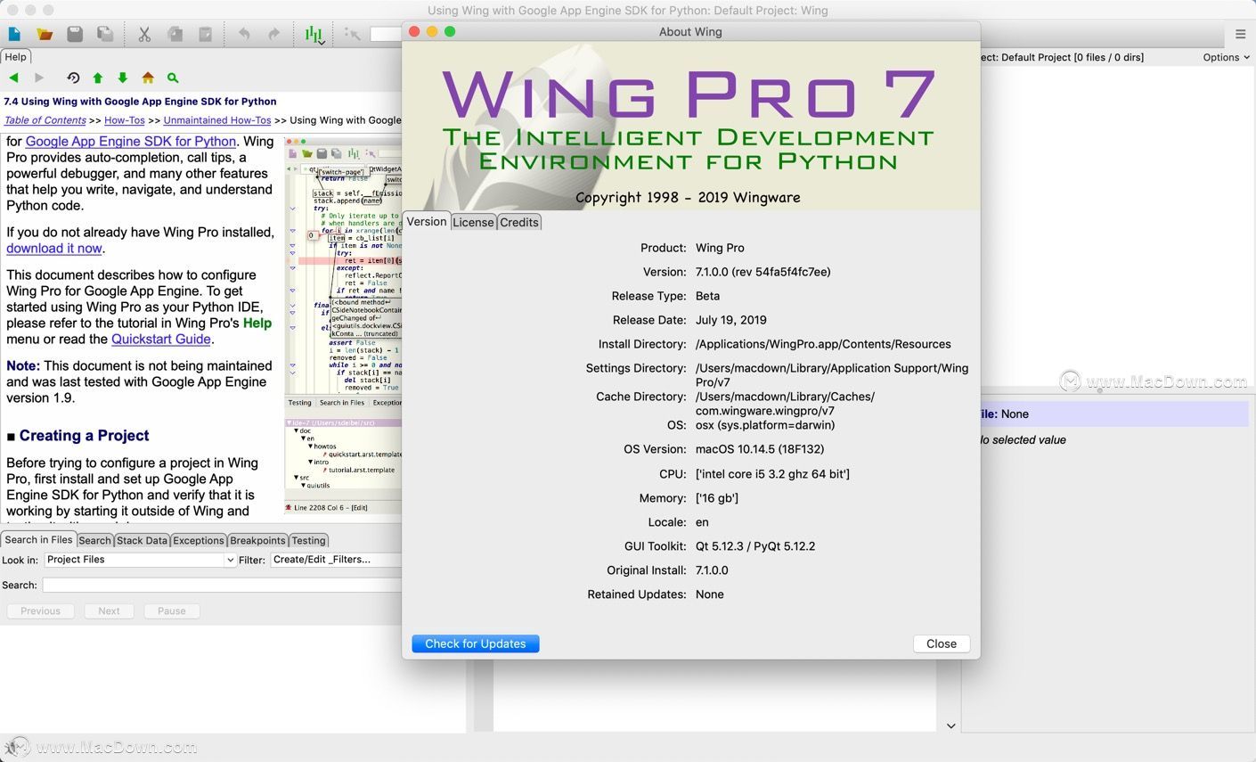Click the Save file icon
Viewport: 1256px width, 762px height.
pyautogui.click(x=75, y=34)
